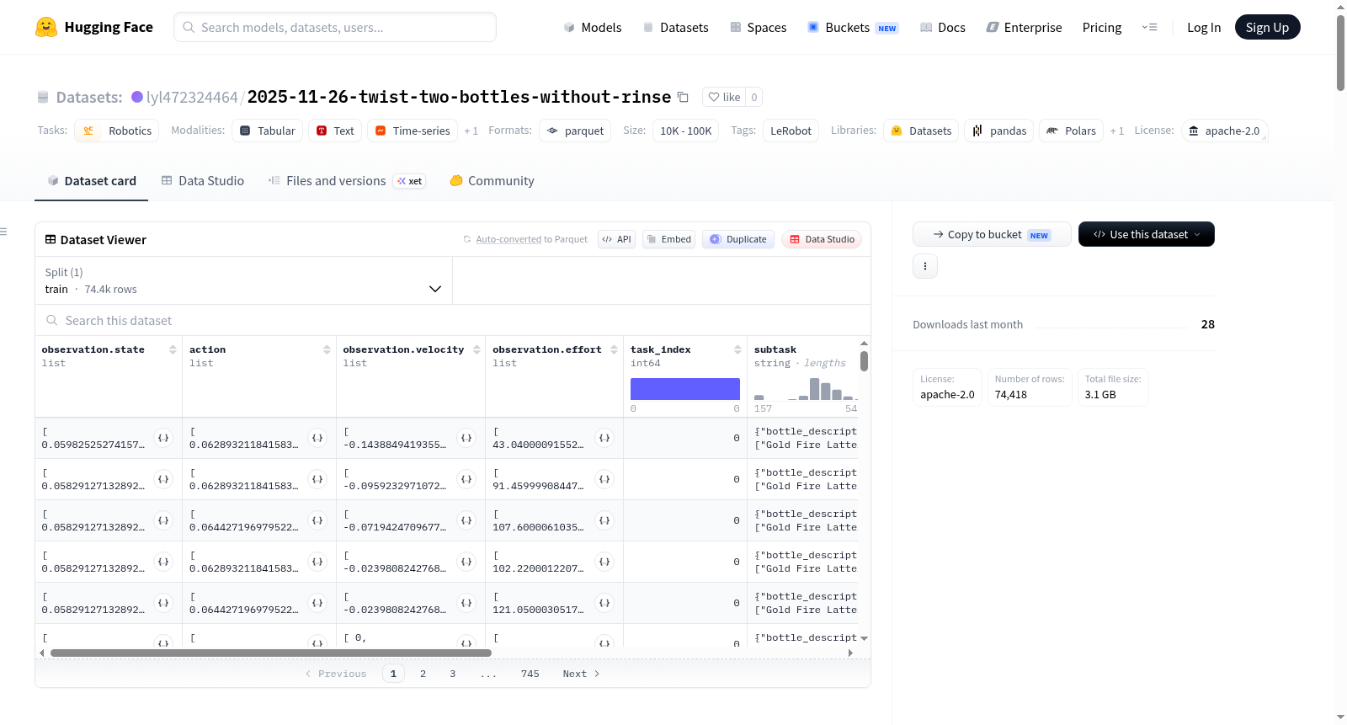Sort by task_index column arrows

tap(737, 349)
